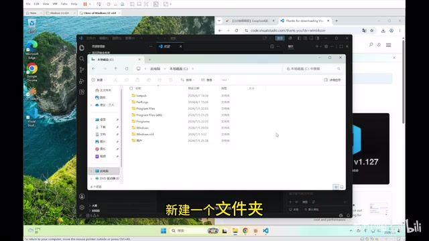Switch Explorer to details list view icon
This screenshot has height=241, width=429.
pos(336,187)
